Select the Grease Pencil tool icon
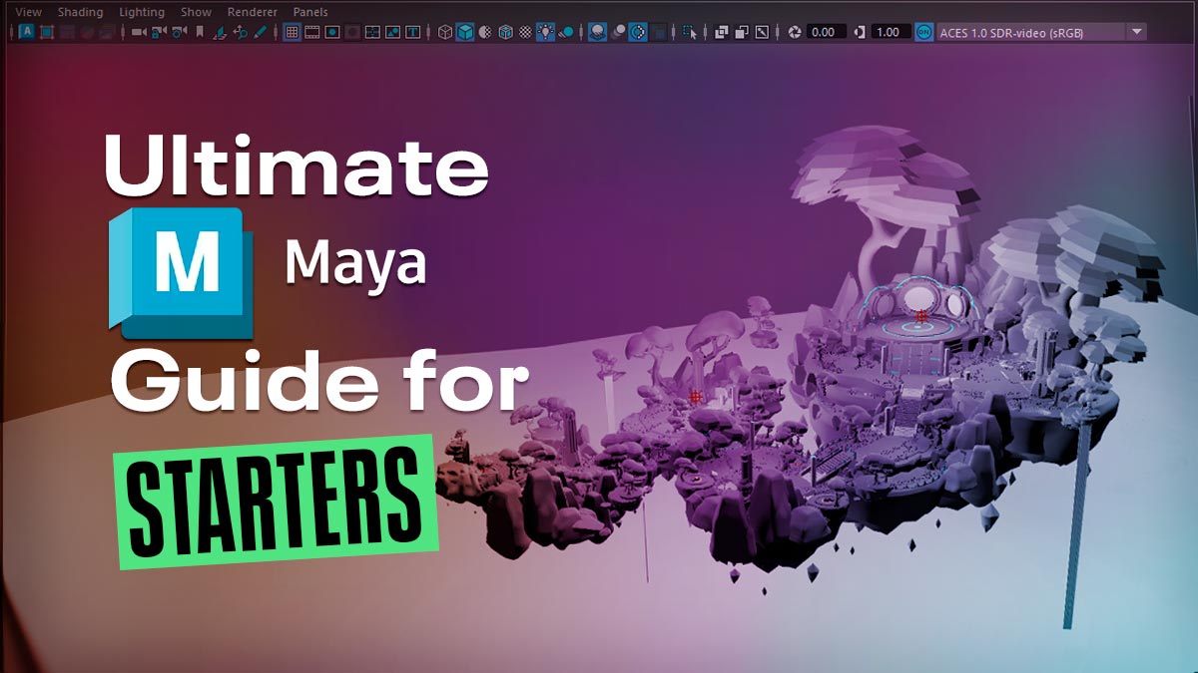 click(260, 31)
